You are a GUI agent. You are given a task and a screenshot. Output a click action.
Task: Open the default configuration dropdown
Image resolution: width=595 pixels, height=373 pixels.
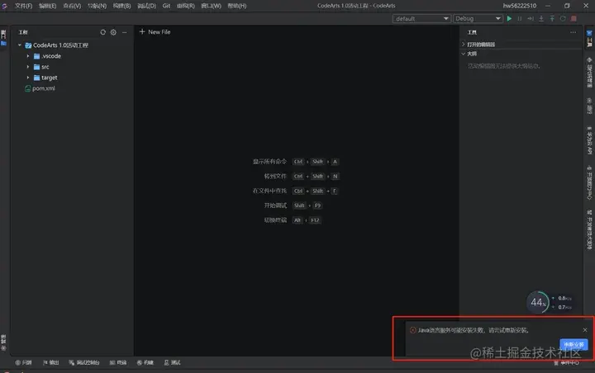coord(421,19)
